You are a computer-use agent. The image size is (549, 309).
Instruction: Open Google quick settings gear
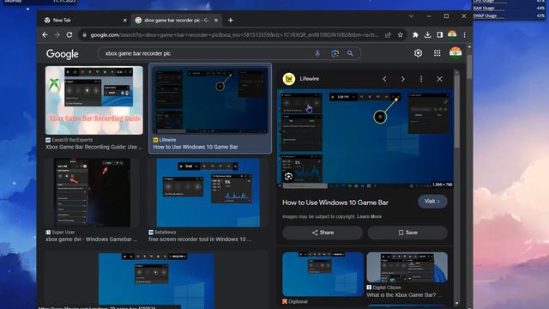418,53
